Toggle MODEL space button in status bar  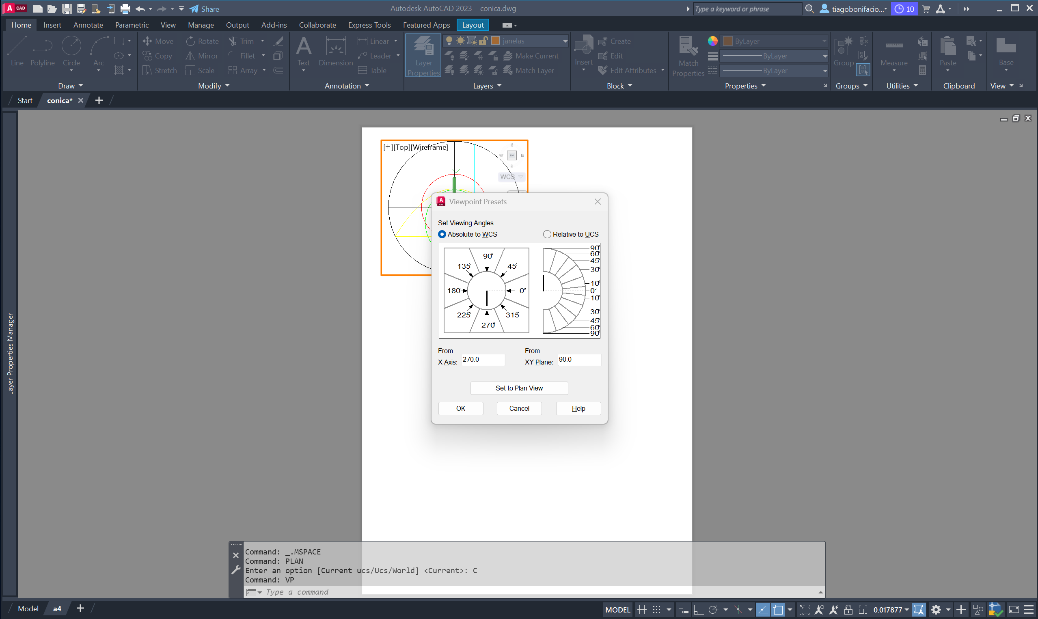coord(617,610)
